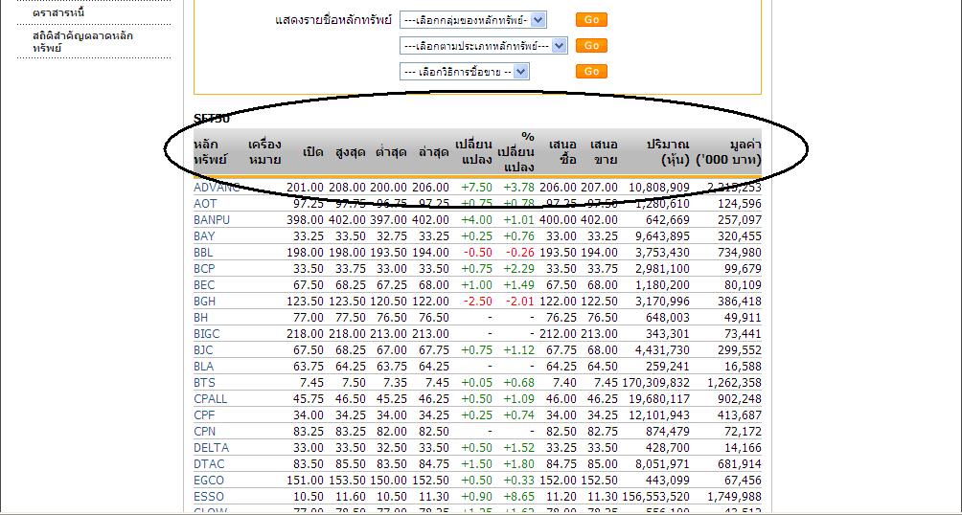Click CPF value 413,687

740,415
